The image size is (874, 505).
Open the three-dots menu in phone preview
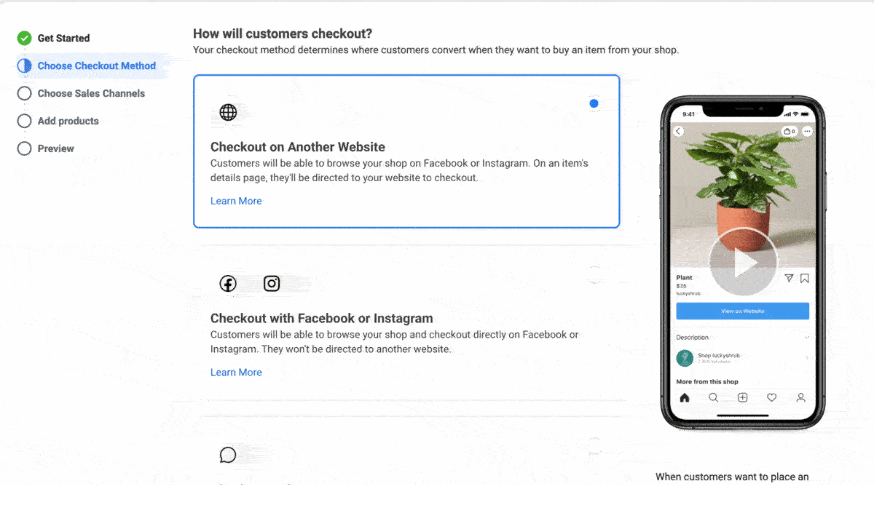click(x=806, y=132)
